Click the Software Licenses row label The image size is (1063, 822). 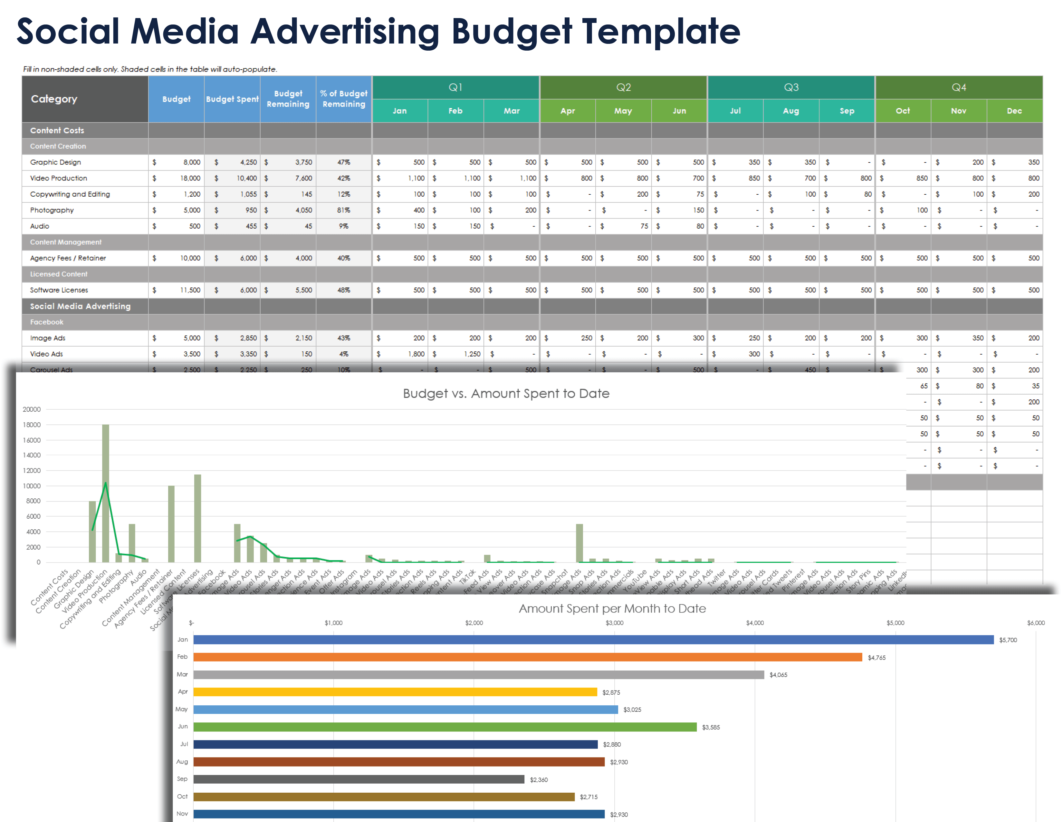click(x=59, y=290)
